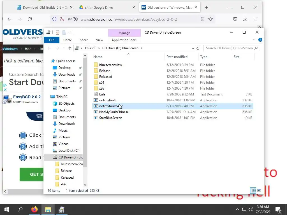Click navigation pane scroll up arrow
287x215 pixels.
(85, 56)
